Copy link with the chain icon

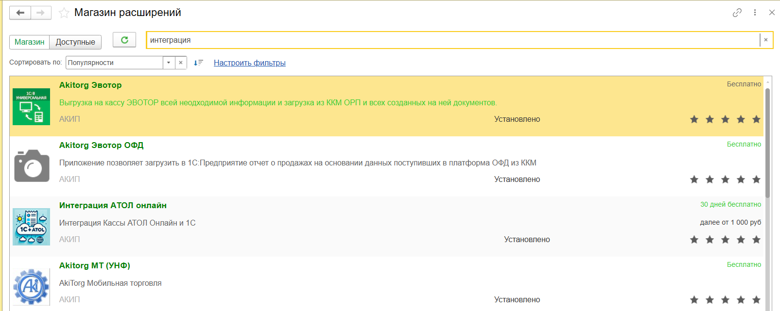tap(737, 13)
